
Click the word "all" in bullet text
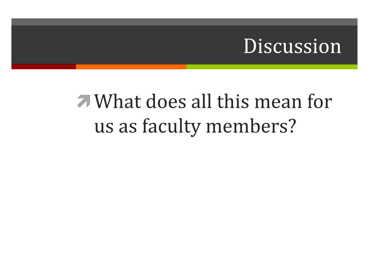click(201, 101)
